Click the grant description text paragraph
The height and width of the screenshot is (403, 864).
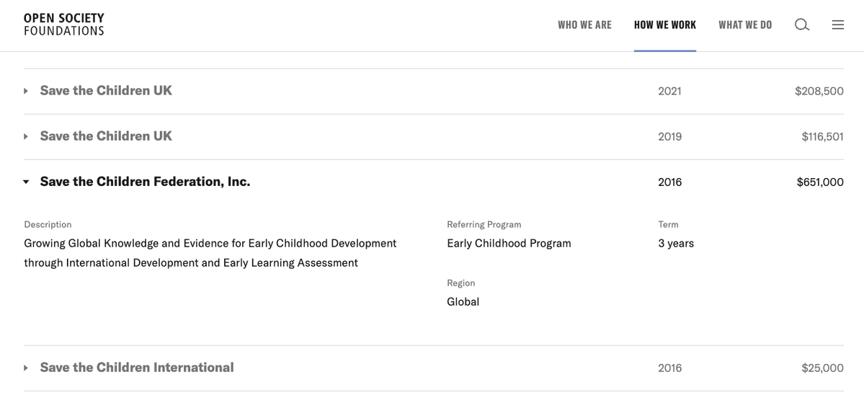(210, 253)
